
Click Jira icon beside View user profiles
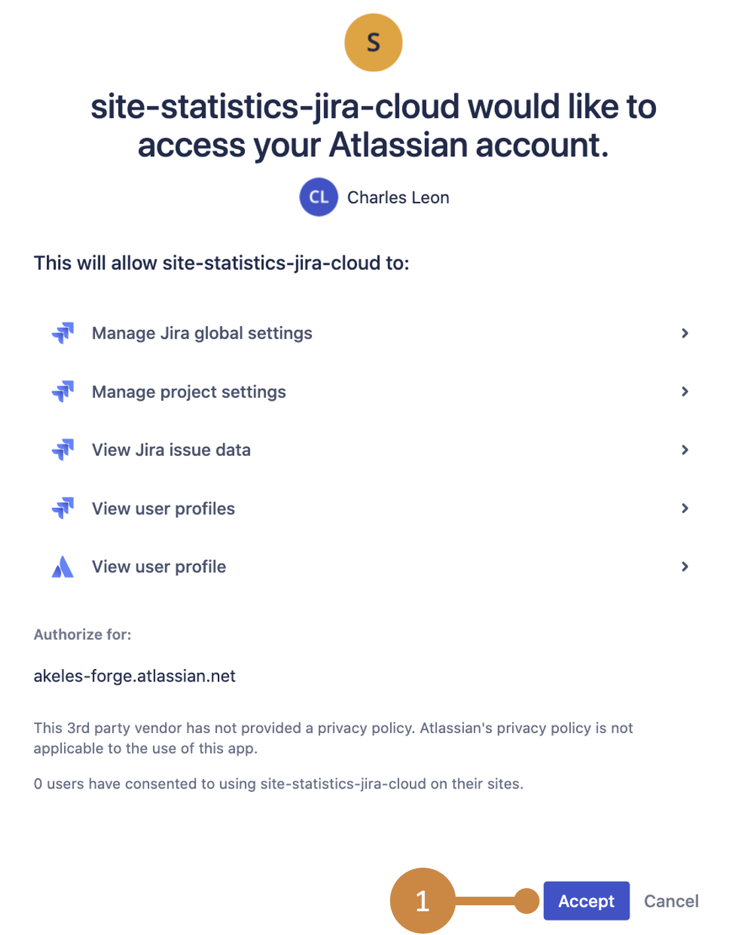63,508
